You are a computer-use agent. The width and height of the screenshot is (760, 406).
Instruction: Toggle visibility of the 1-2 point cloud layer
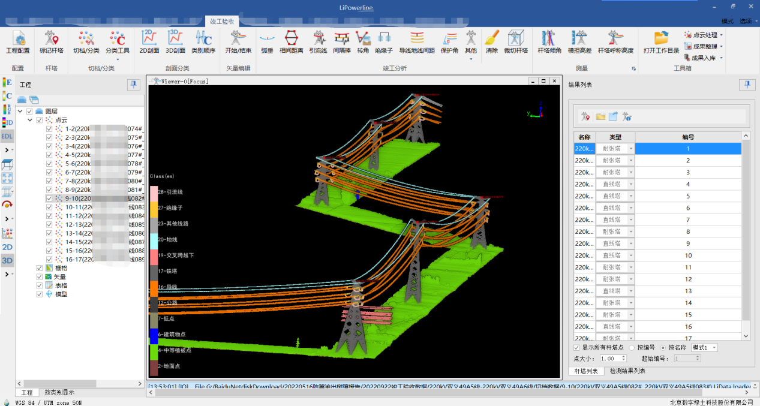point(50,128)
